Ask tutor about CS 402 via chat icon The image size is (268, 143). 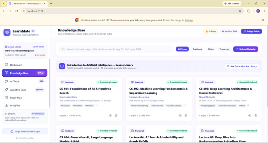tap(186, 115)
